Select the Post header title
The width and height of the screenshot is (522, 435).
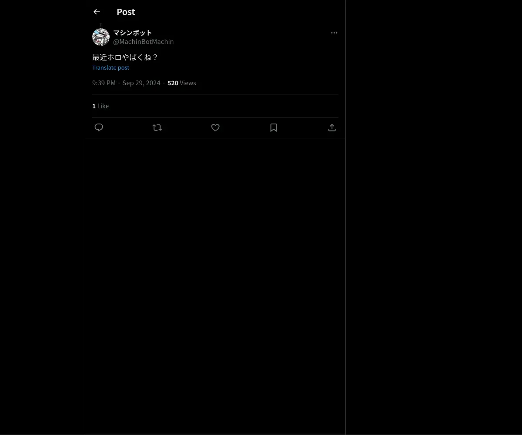[x=126, y=12]
